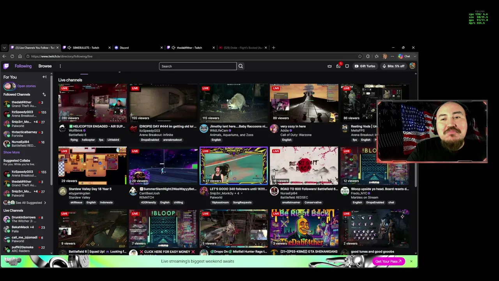499x281 pixels.
Task: Open the Stardew Valley stream thumbnail
Action: [x=92, y=165]
